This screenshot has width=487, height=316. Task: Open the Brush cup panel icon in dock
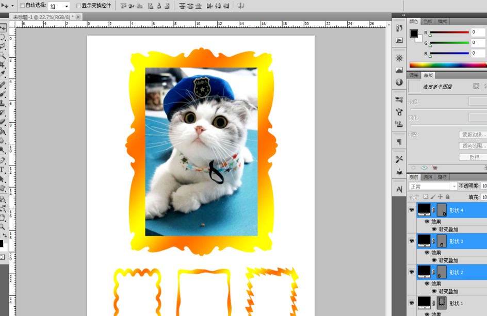[399, 112]
